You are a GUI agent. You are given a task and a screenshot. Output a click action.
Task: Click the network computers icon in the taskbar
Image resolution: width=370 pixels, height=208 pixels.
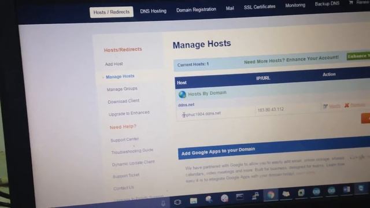click(x=255, y=196)
